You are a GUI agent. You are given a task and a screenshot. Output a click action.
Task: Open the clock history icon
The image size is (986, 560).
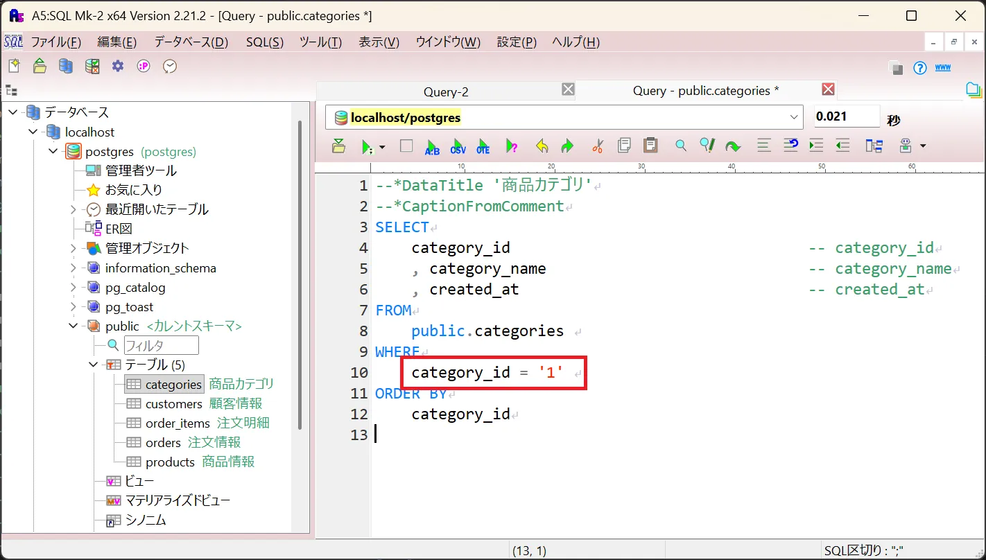point(170,66)
